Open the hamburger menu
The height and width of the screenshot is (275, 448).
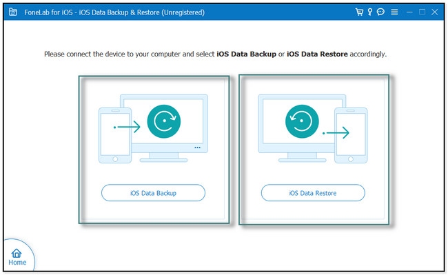pyautogui.click(x=394, y=12)
